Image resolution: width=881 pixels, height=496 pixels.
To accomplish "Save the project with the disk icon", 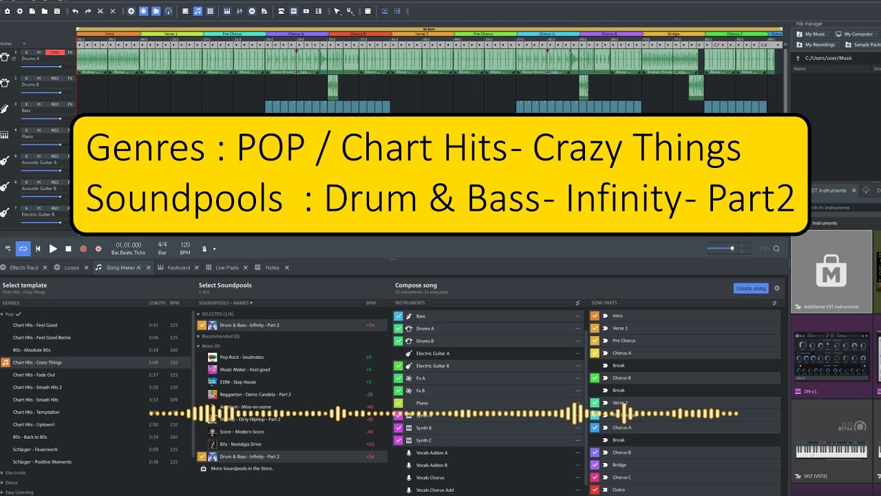I will tap(56, 11).
